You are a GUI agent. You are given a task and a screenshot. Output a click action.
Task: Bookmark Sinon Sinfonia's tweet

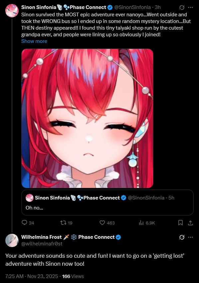click(x=180, y=223)
